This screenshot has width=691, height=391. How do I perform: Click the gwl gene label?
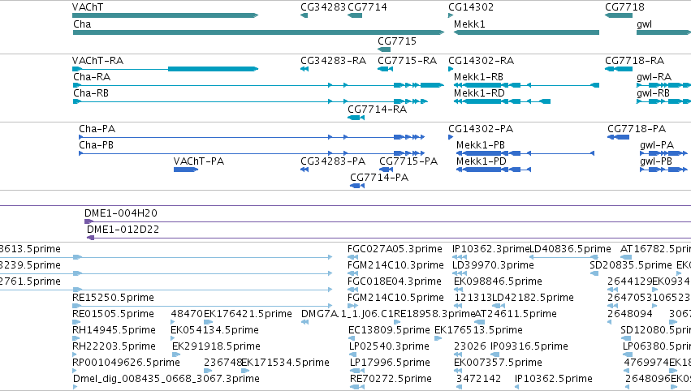click(644, 24)
